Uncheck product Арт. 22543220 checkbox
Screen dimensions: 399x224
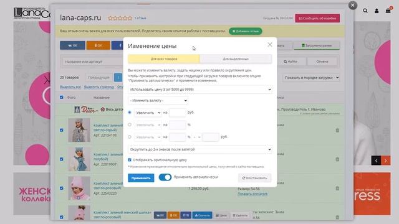(x=61, y=188)
